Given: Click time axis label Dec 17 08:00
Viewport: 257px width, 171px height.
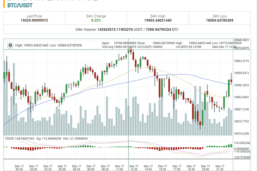Looking at the screenshot, I should coord(91,168).
